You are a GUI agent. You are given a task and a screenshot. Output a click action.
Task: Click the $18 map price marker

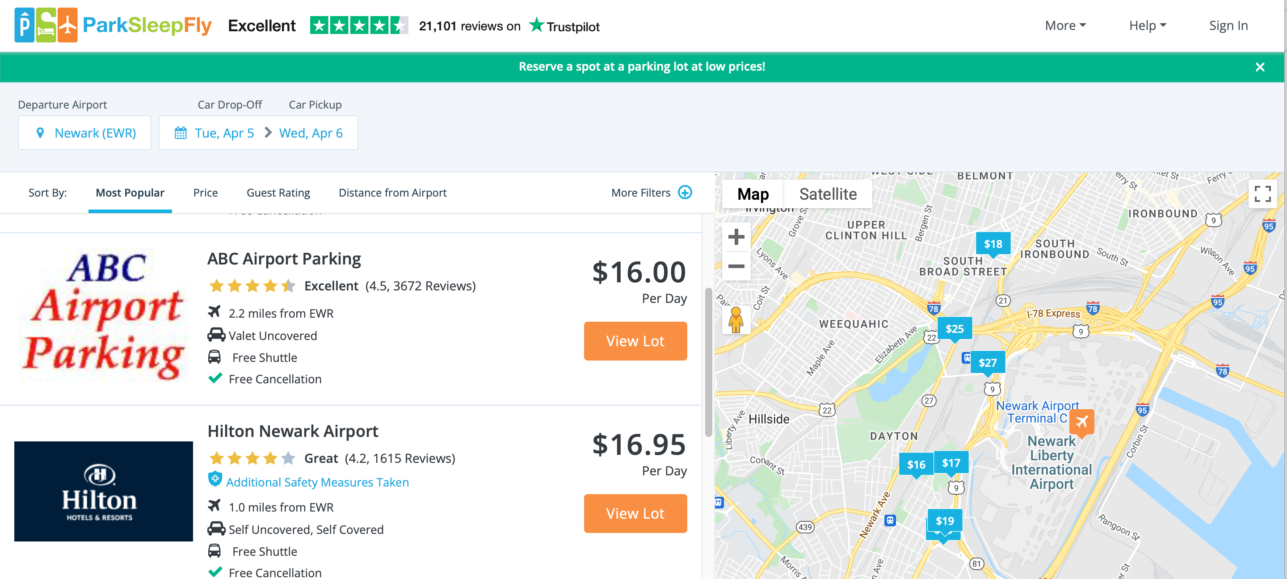(993, 244)
